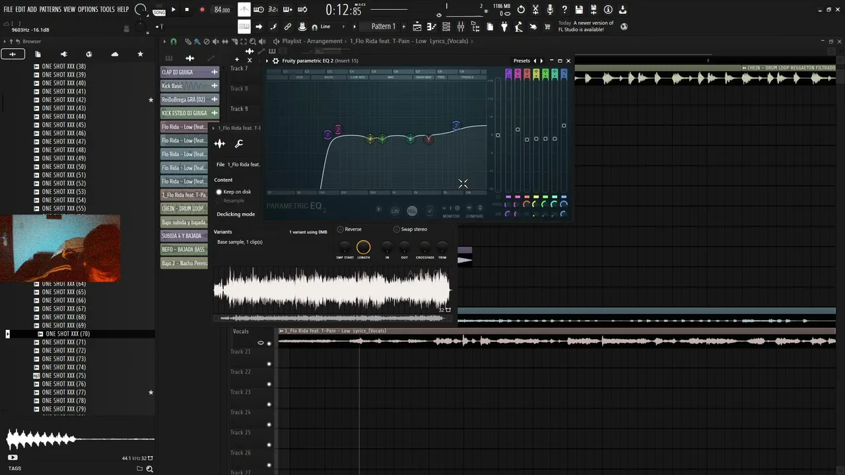Open the microphone recording icon

550,10
